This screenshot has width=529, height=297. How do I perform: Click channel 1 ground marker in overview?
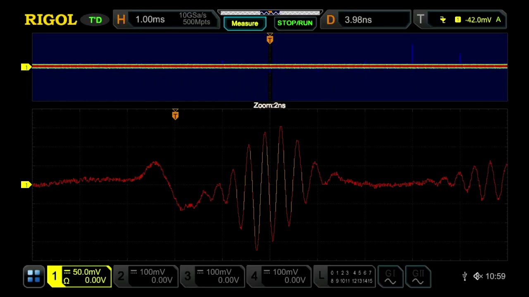click(x=26, y=67)
